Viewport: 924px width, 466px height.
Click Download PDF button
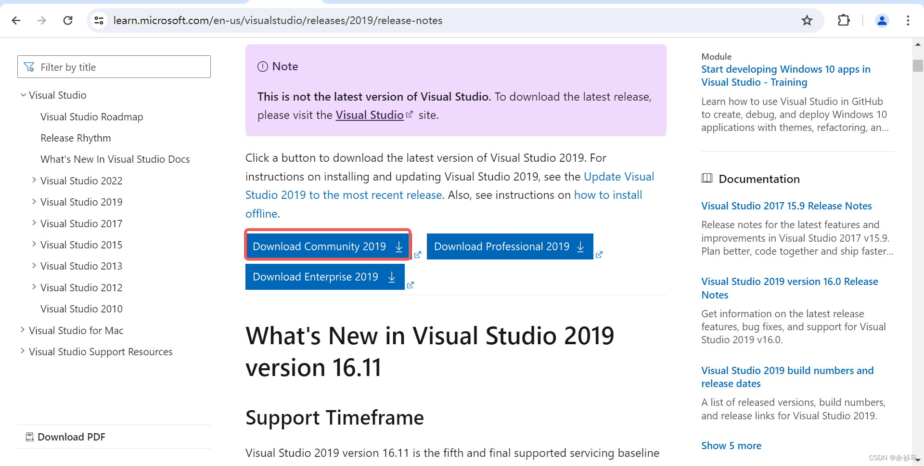point(65,437)
